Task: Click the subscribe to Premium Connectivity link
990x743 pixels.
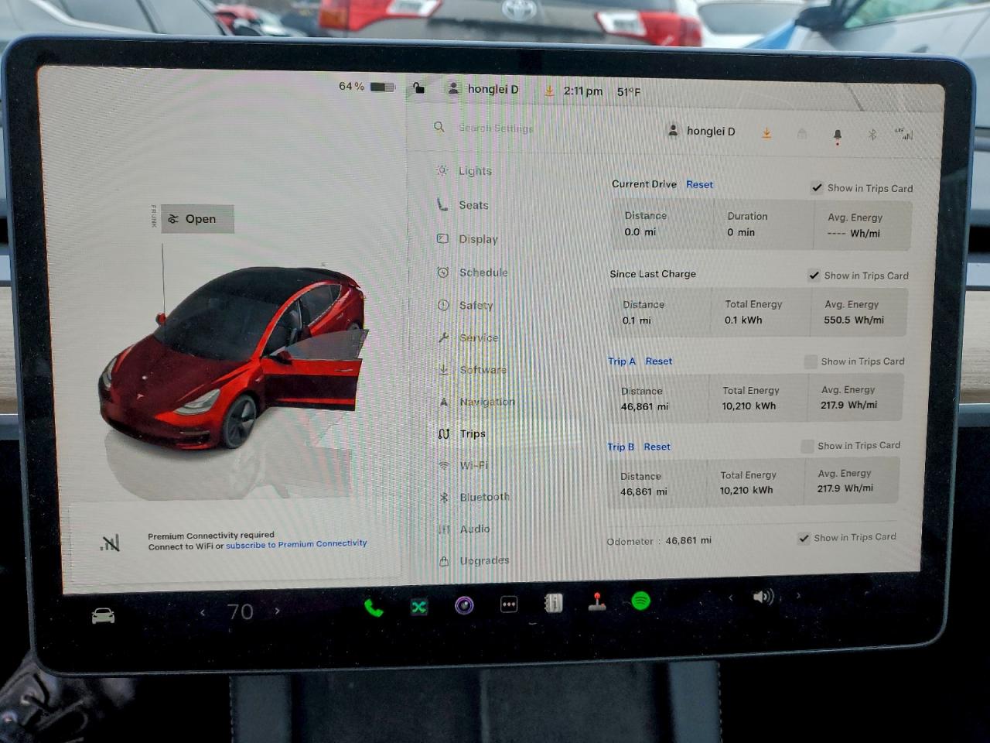Action: point(297,543)
